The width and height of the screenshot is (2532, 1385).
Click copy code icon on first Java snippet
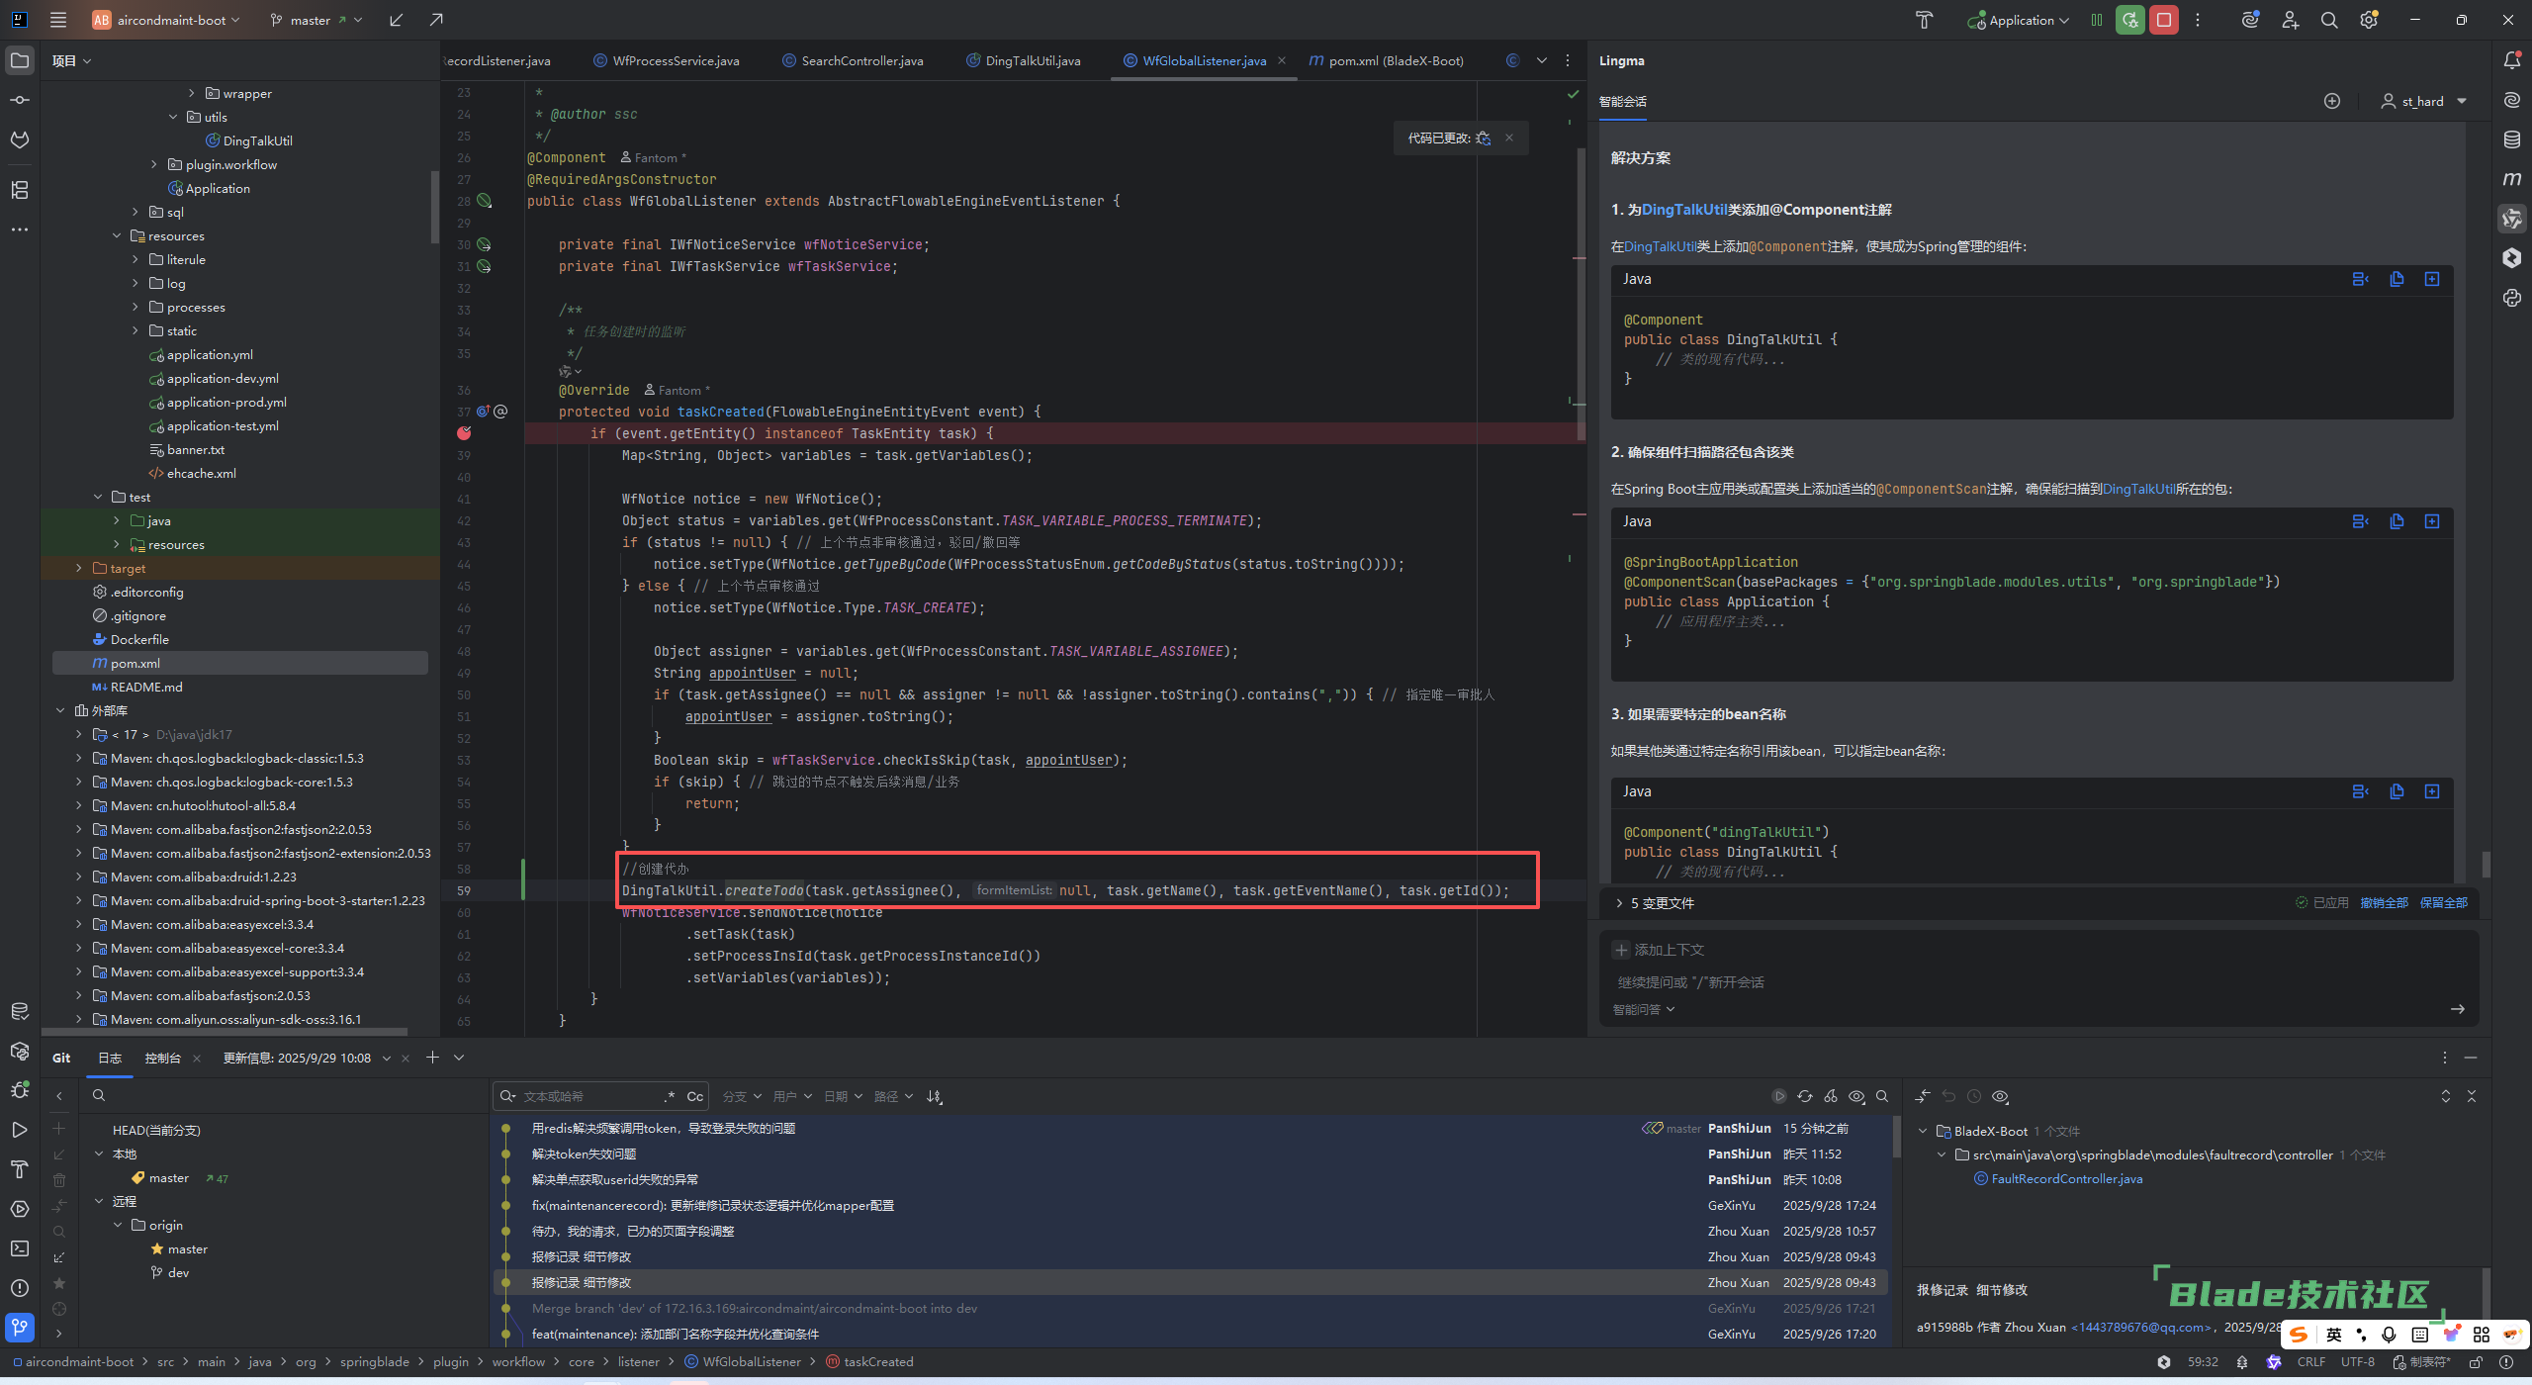tap(2396, 279)
